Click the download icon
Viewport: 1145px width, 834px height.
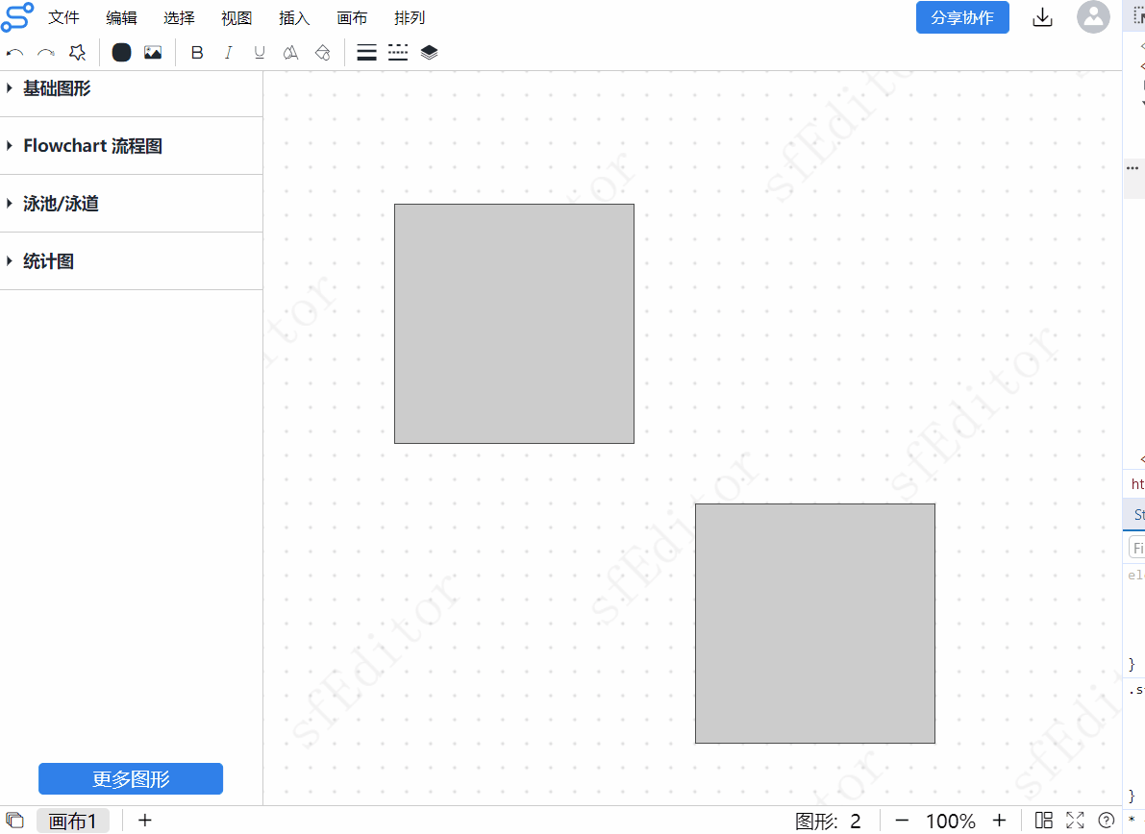click(x=1043, y=17)
